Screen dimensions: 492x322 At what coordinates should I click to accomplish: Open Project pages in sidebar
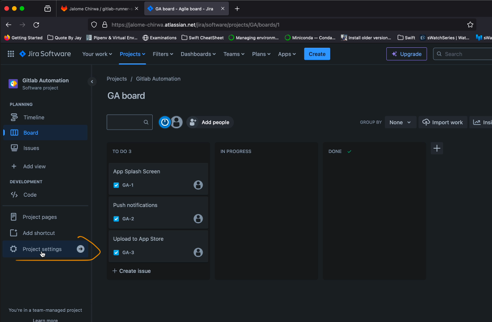pos(45,217)
